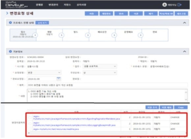Click the 내용 textarea scroll-down arrow
The image size is (191, 139).
186,100
